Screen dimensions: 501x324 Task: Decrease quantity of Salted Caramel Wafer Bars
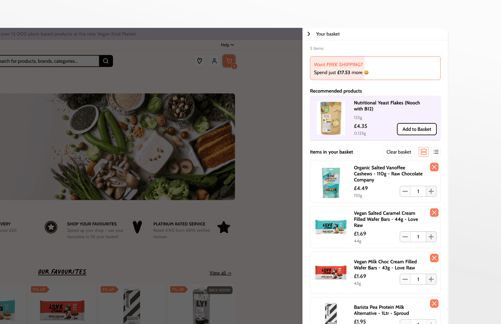tap(405, 237)
